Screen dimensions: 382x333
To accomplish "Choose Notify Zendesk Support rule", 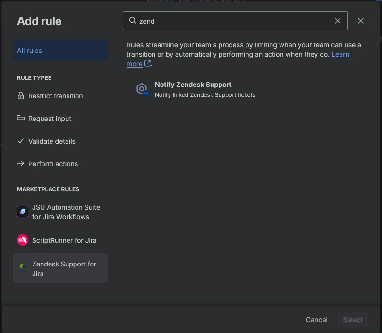I will [193, 85].
